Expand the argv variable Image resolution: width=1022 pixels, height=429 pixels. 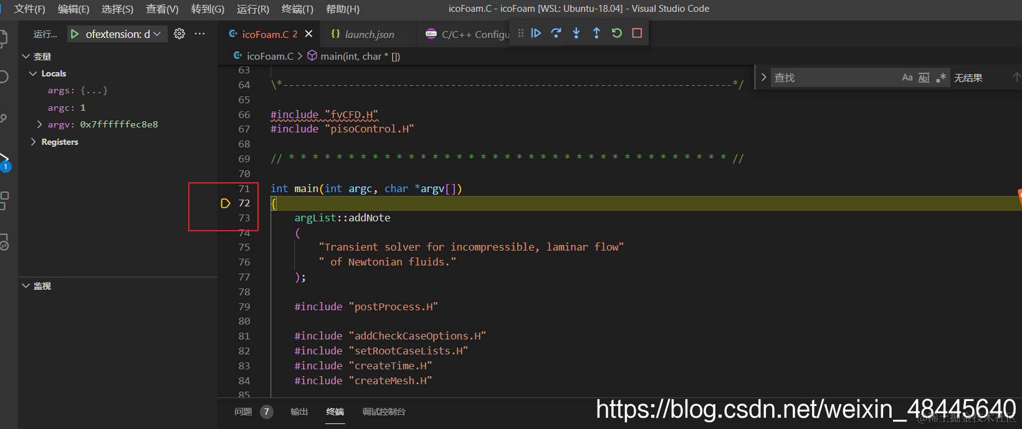coord(40,124)
